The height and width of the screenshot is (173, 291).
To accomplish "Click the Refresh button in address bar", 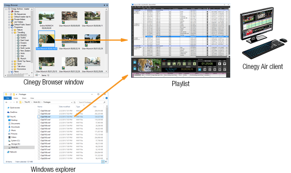I will coord(75,102).
